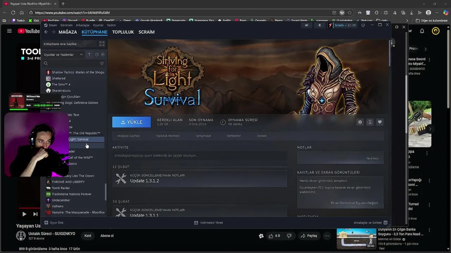Viewport: 451px width, 253px height.
Task: Open the Görünüm menu
Action: [x=66, y=25]
